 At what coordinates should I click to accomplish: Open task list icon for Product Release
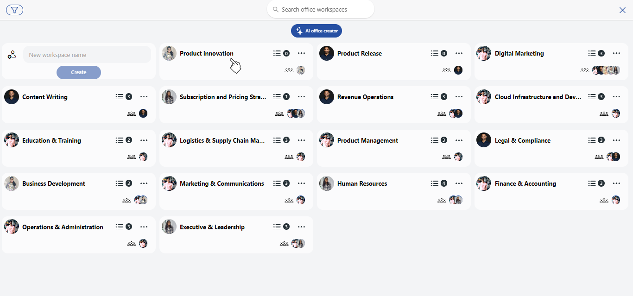(x=434, y=53)
